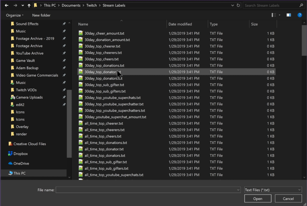
Task: Click icon of all_time_top_donations.txt
Action: click(x=81, y=142)
